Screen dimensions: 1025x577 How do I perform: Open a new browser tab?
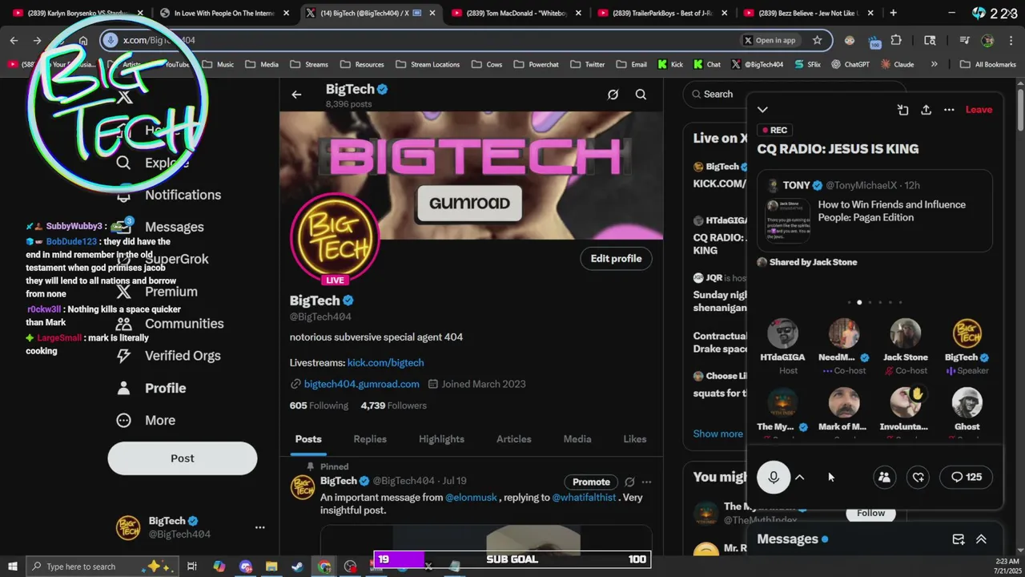(893, 13)
